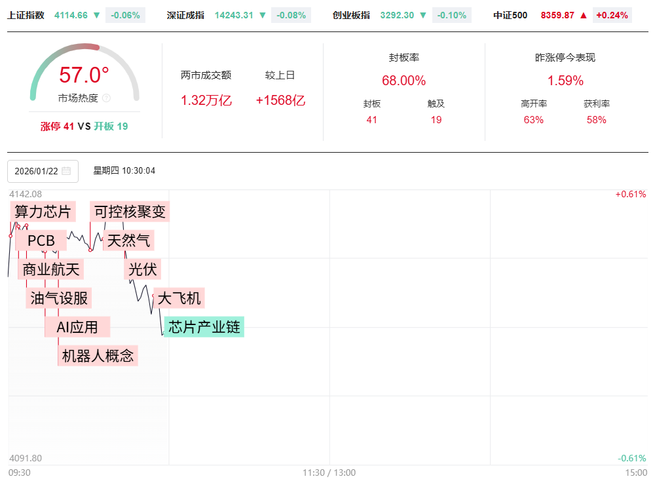655x483 pixels.
Task: Open the 涨停 41 count link
Action: 58,126
